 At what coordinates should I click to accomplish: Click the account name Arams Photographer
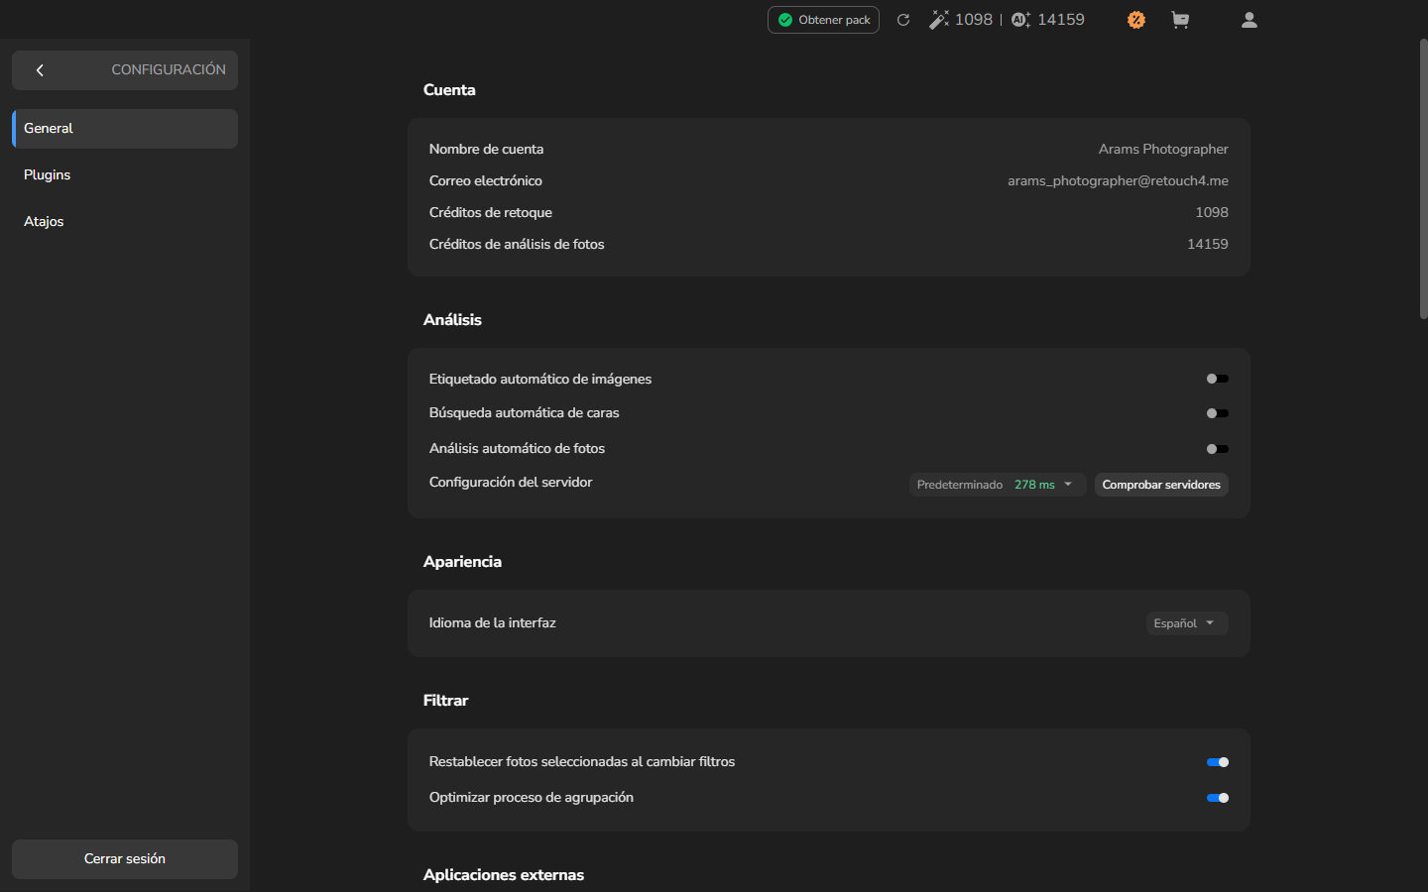1163,149
